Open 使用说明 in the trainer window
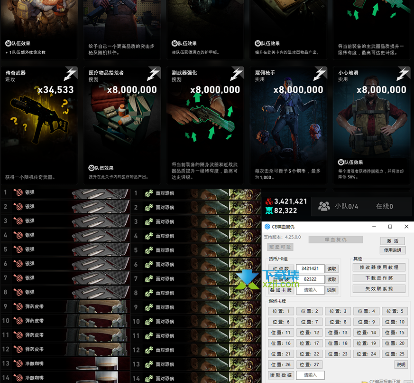The image size is (414, 383). click(392, 250)
